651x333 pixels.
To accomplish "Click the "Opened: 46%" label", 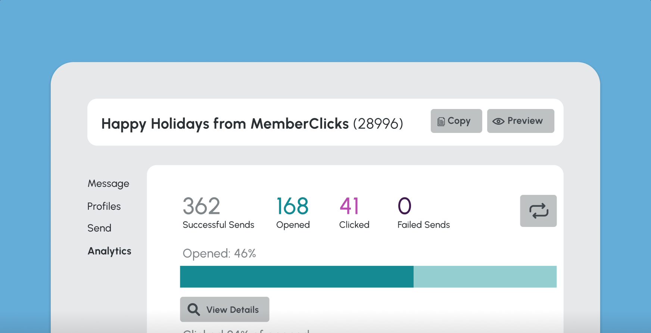I will click(x=219, y=253).
